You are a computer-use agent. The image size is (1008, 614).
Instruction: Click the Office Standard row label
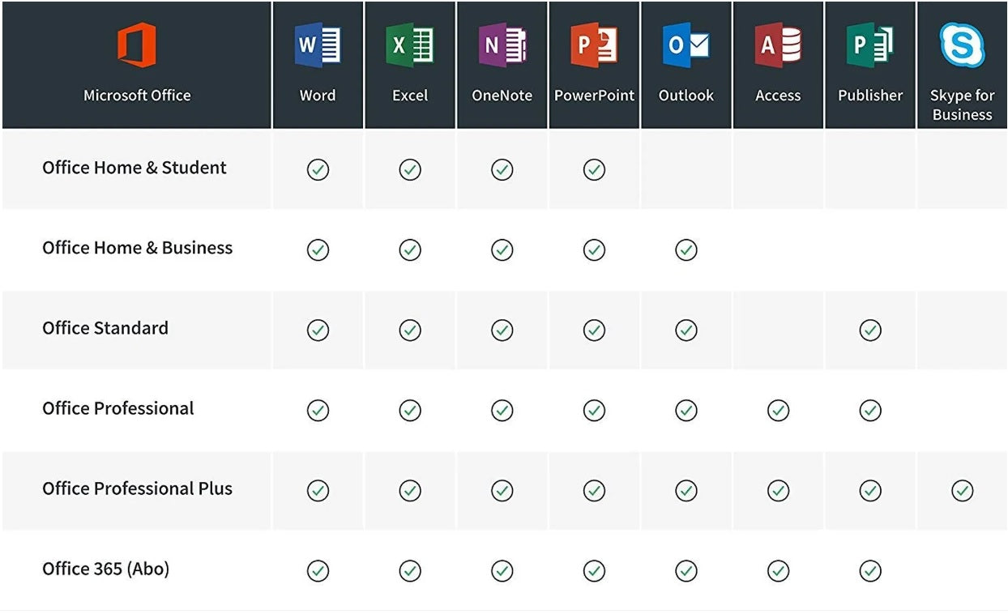(105, 328)
